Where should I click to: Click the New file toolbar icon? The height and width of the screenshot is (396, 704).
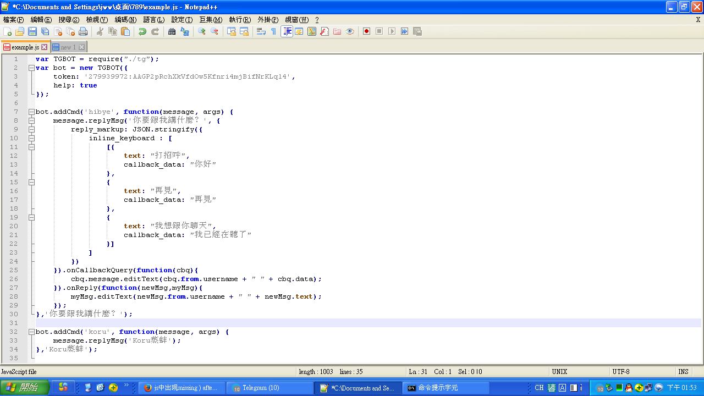pyautogui.click(x=8, y=31)
